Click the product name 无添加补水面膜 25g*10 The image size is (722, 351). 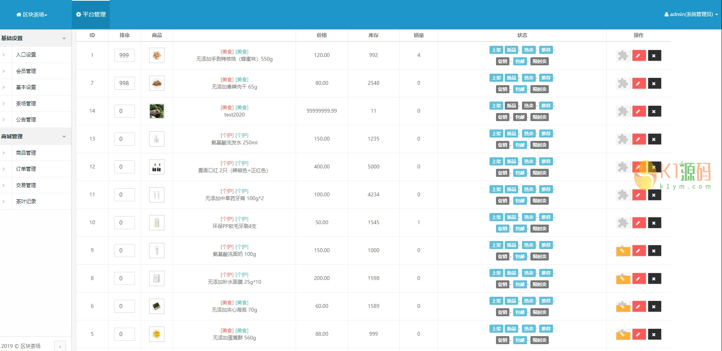(x=234, y=282)
